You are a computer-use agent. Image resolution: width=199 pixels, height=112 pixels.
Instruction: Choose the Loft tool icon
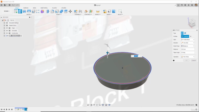[x=29, y=11]
